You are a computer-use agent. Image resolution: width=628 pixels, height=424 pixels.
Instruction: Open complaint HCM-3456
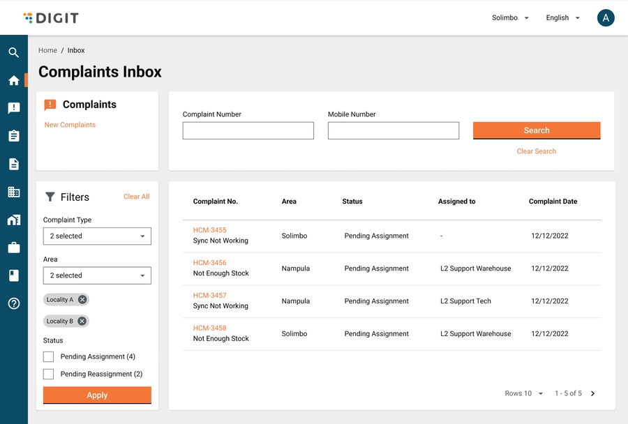coord(209,263)
